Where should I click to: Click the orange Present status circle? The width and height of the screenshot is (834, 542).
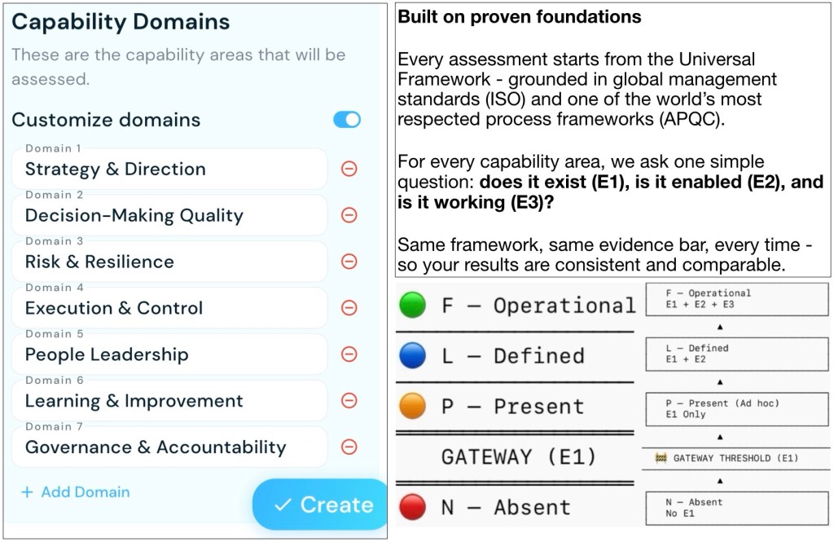(412, 406)
